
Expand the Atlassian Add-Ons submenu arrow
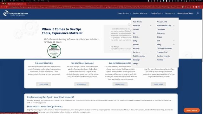(174, 26)
